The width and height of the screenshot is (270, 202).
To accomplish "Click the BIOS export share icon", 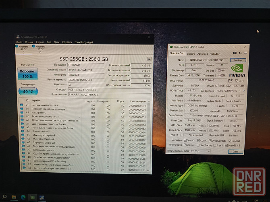I will coord(231,80).
